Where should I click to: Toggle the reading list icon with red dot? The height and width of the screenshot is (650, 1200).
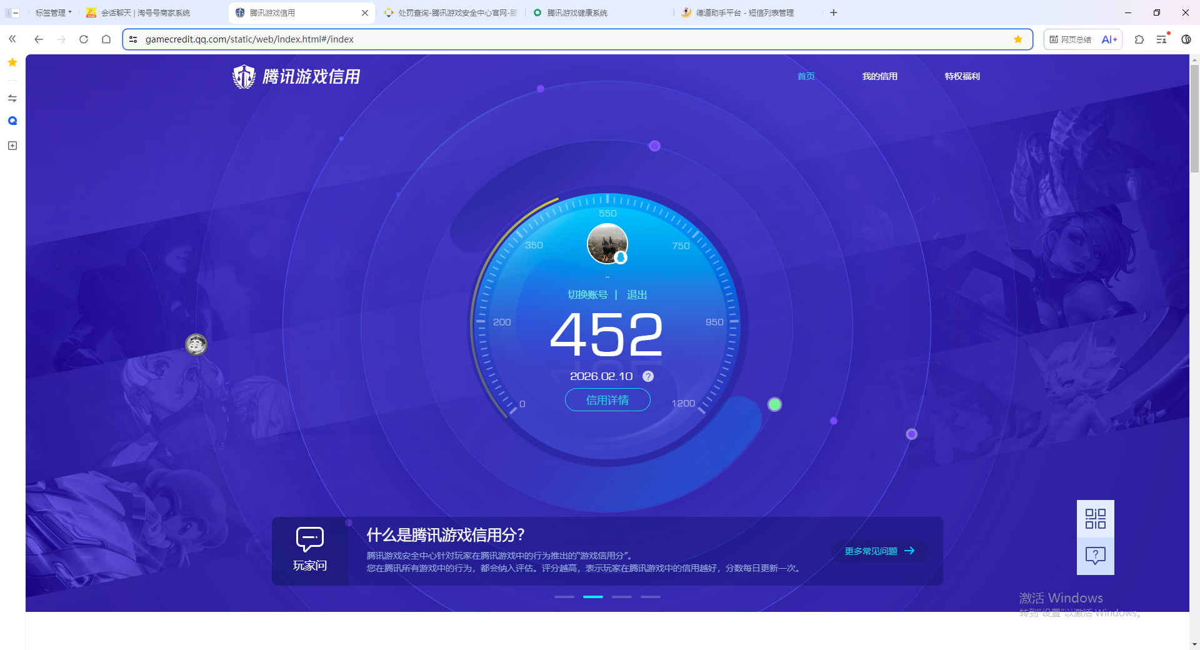point(1162,39)
